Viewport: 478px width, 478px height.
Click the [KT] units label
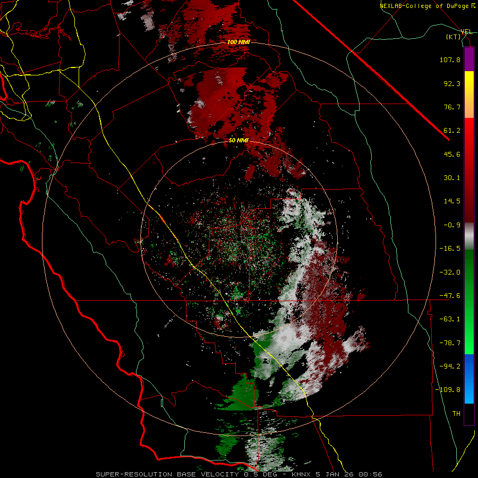pyautogui.click(x=454, y=37)
